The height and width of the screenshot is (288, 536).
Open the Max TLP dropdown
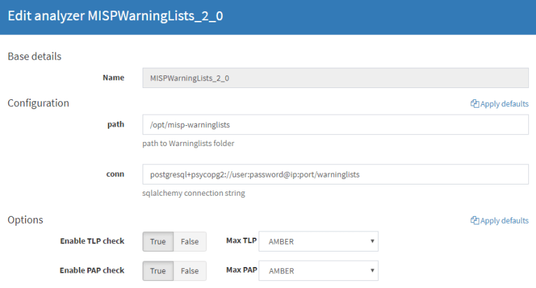(x=318, y=242)
